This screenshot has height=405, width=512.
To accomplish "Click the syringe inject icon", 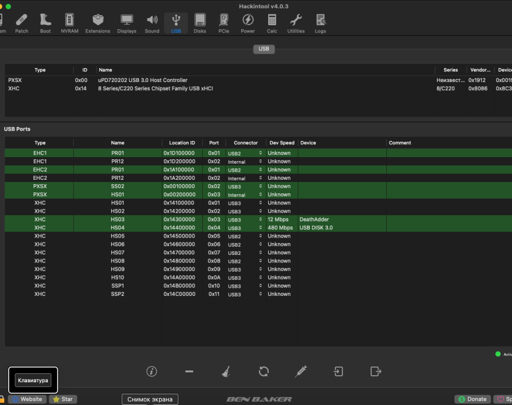I will tap(301, 372).
